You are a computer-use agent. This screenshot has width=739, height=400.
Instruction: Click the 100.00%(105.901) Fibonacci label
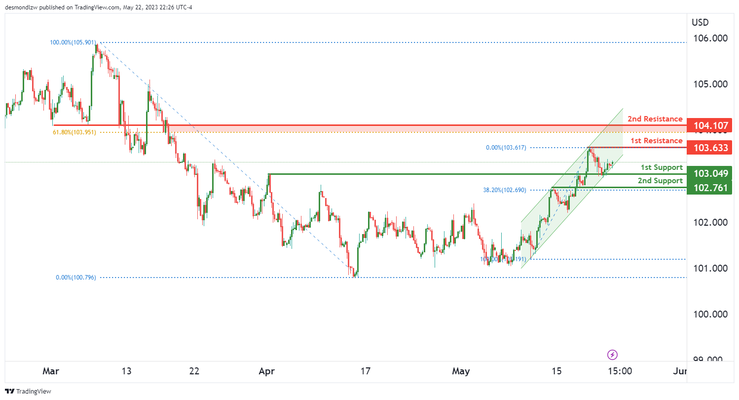tap(73, 42)
